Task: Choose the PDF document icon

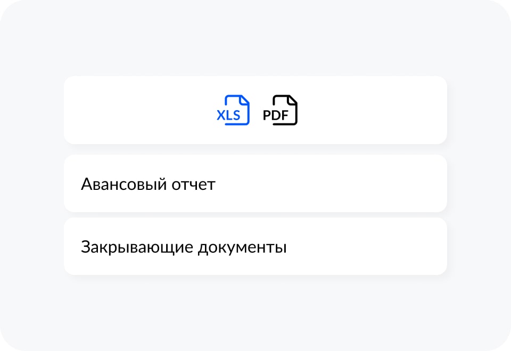Action: [x=281, y=110]
